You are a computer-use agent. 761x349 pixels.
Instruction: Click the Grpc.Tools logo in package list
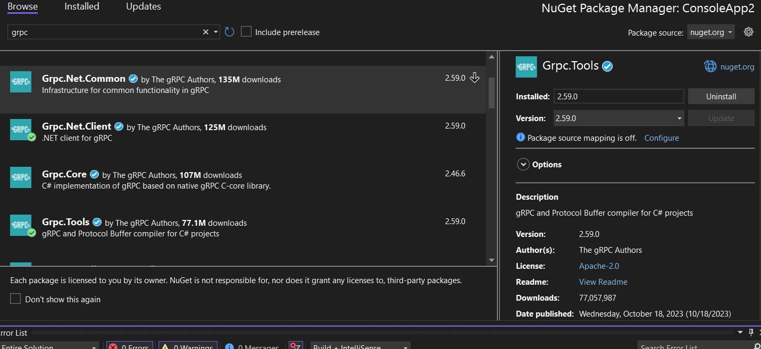click(x=21, y=225)
